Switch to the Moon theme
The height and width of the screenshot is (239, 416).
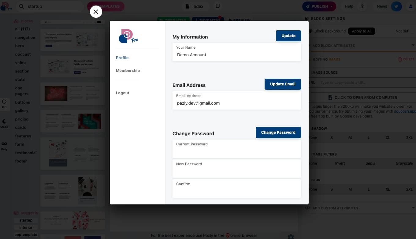point(4,124)
